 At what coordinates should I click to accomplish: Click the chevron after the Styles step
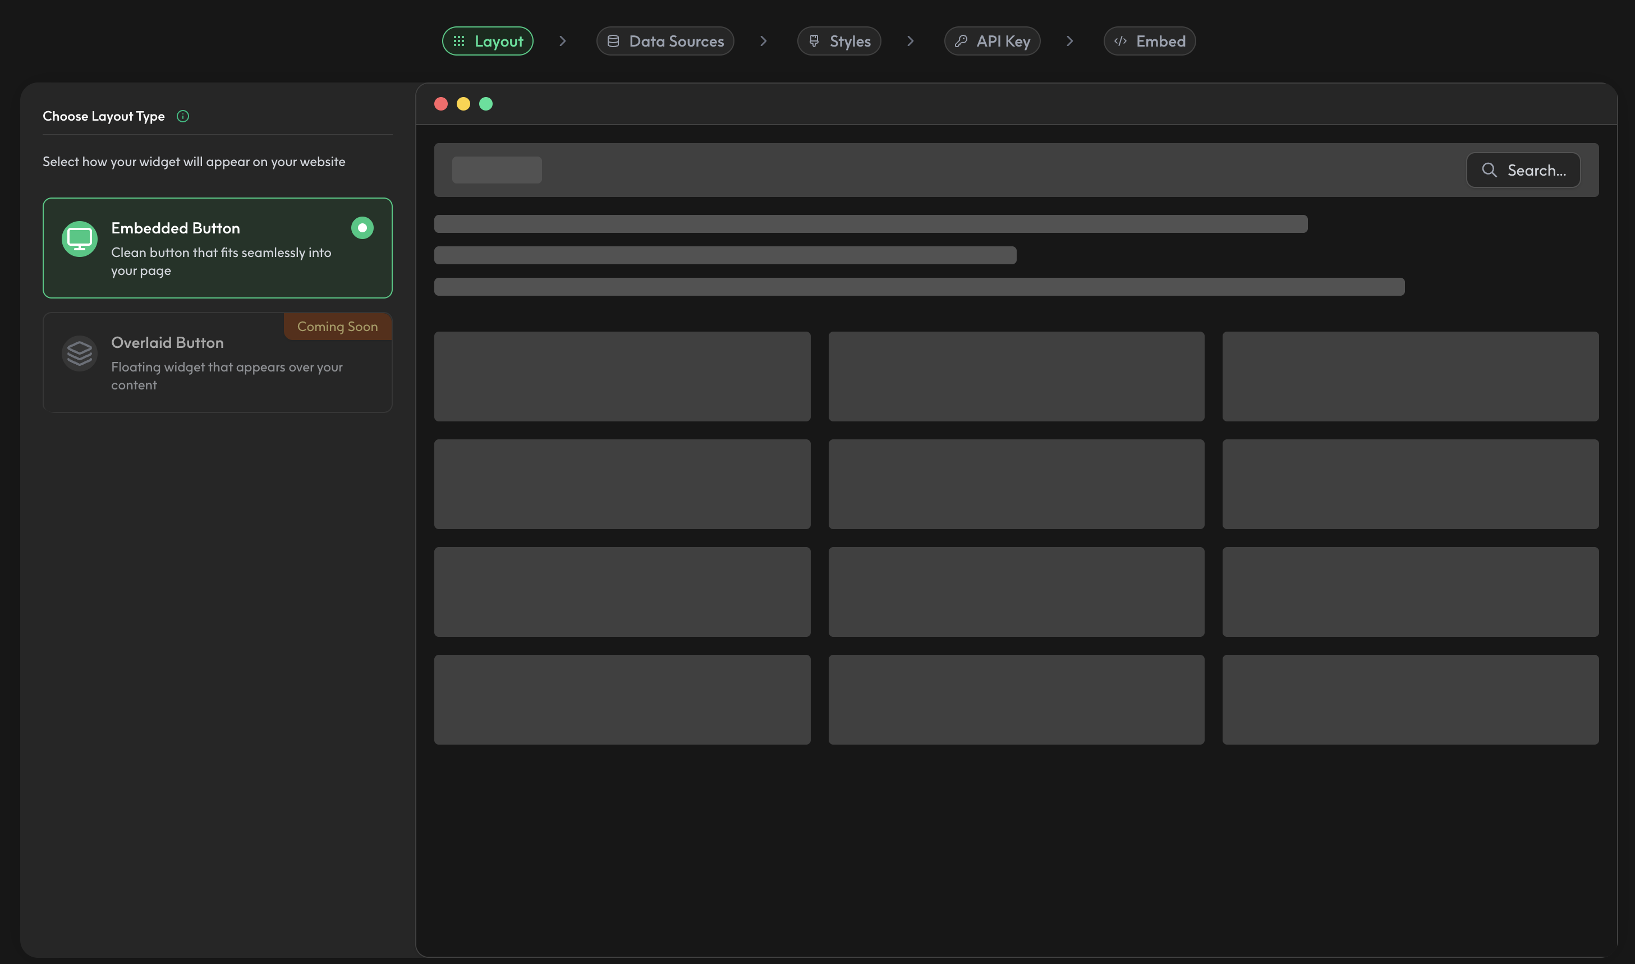coord(910,40)
